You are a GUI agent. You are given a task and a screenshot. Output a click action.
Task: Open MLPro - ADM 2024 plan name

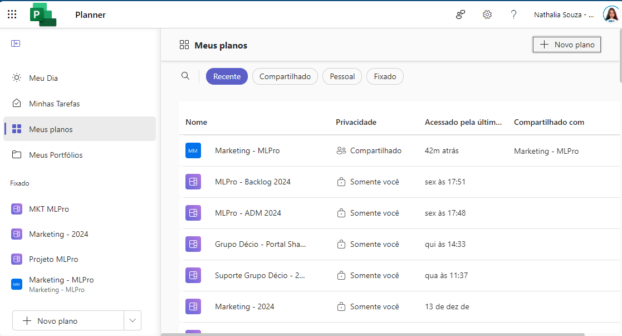click(x=248, y=213)
